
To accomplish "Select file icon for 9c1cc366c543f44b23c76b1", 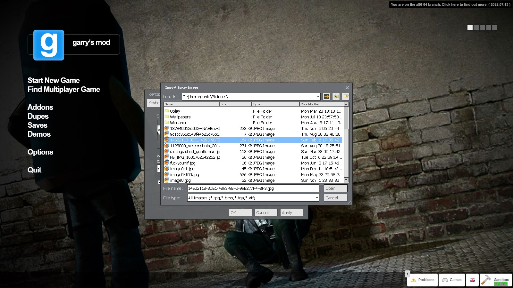I will (167, 134).
